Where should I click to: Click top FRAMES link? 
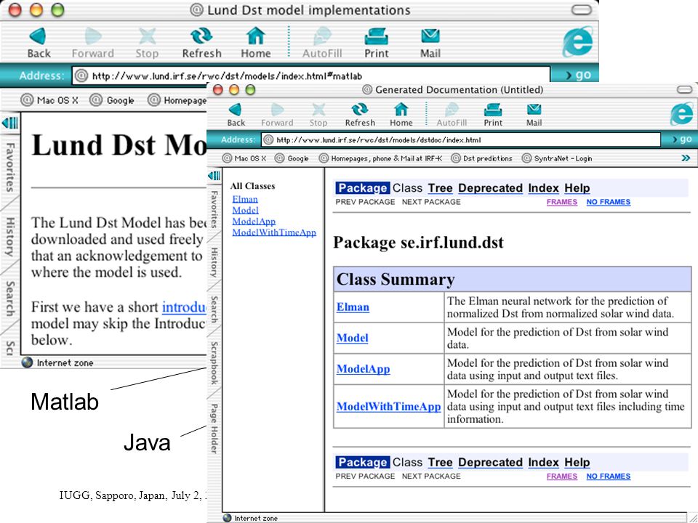tap(562, 202)
